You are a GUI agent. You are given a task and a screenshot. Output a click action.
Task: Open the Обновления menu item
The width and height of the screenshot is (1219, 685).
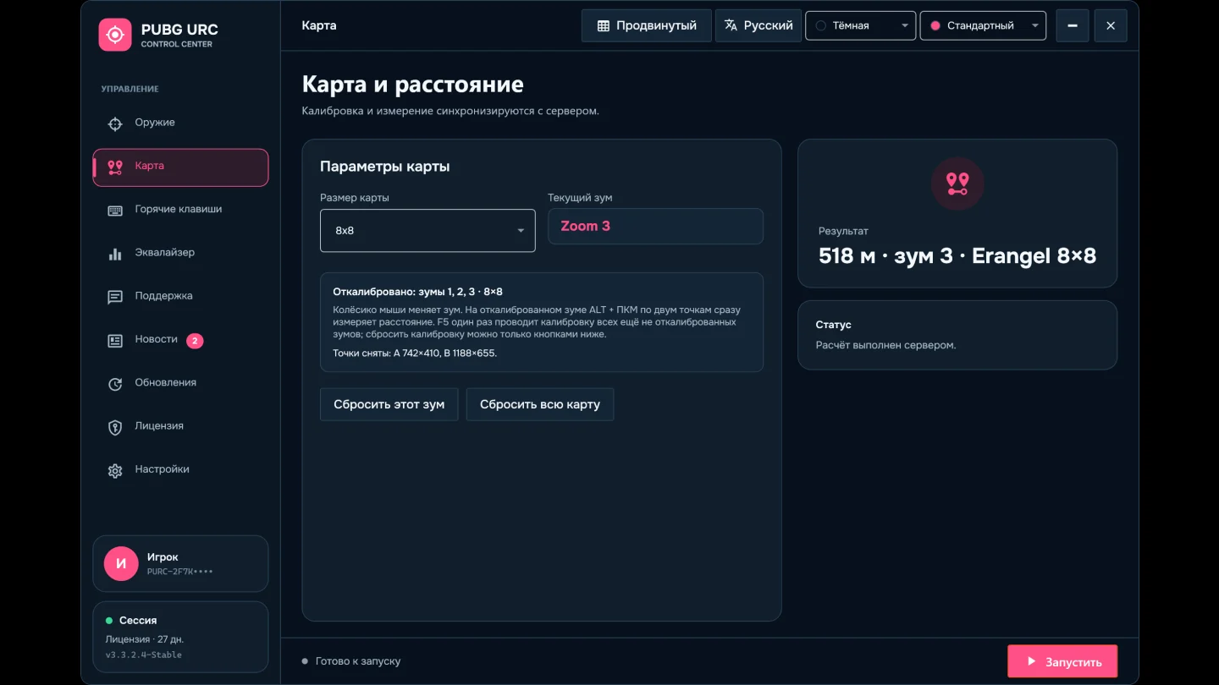click(x=180, y=384)
